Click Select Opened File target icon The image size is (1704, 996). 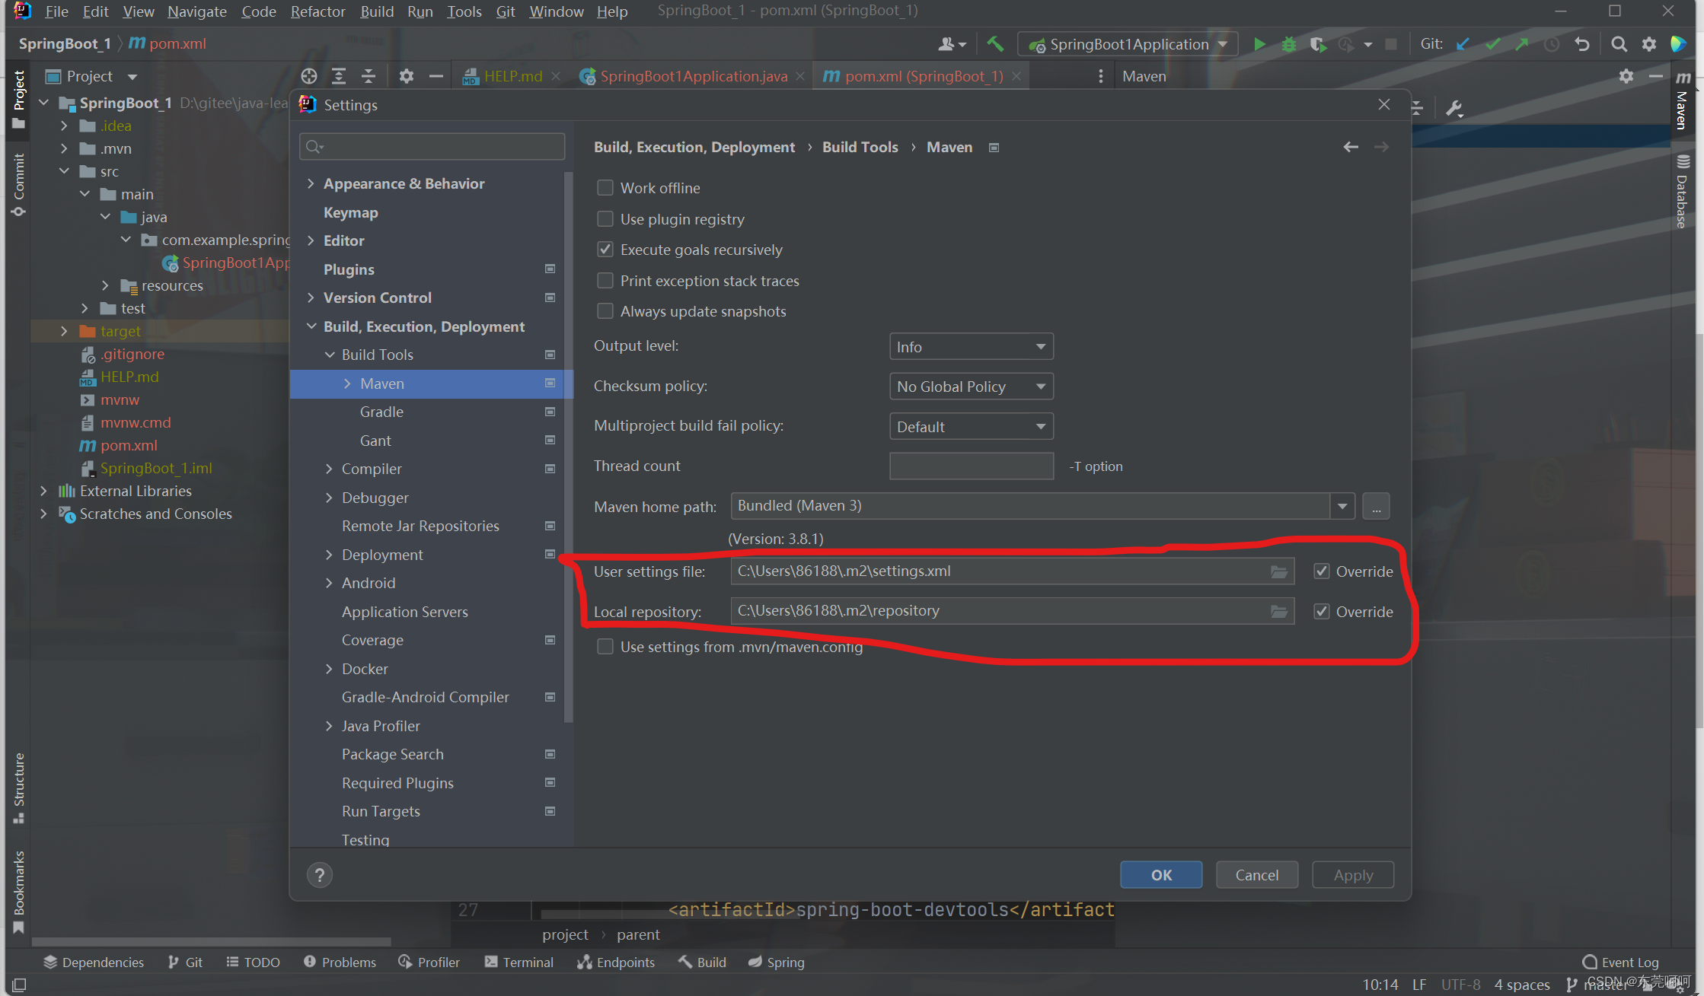(308, 76)
